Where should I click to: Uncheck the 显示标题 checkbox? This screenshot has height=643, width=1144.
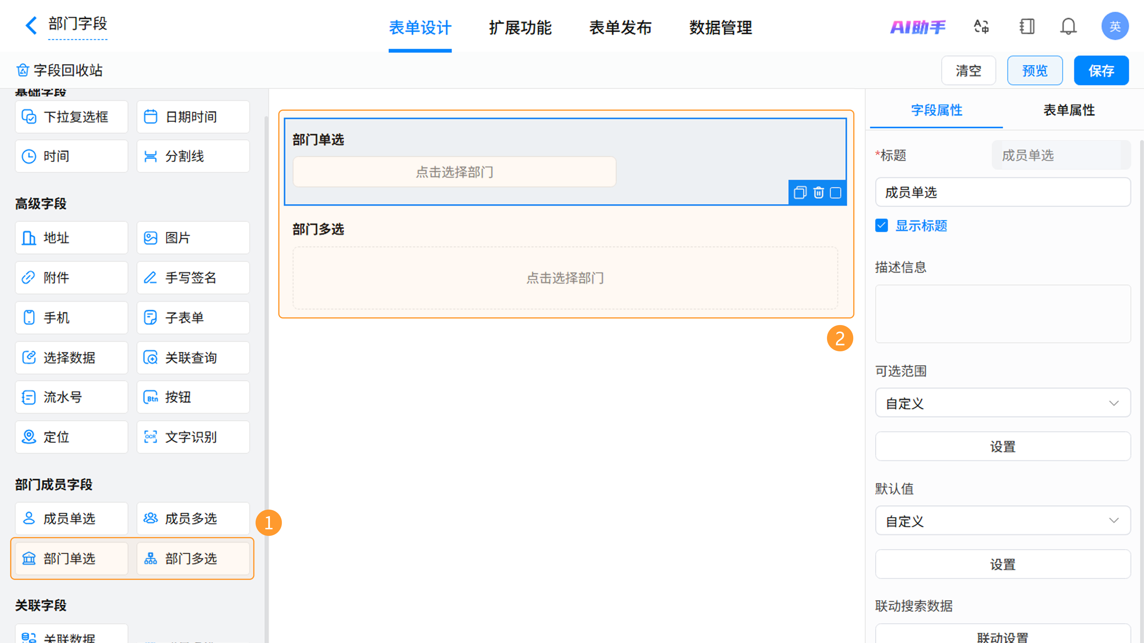[882, 225]
